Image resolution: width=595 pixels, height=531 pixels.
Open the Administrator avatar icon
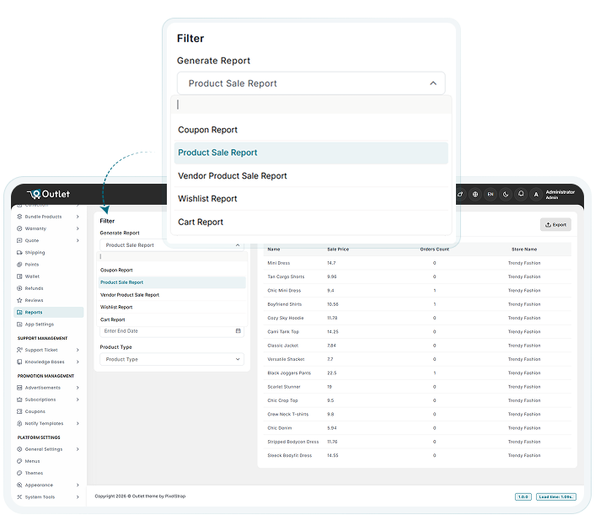(536, 195)
